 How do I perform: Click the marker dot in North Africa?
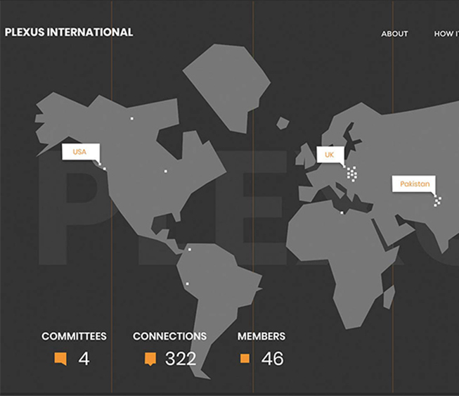click(x=342, y=212)
